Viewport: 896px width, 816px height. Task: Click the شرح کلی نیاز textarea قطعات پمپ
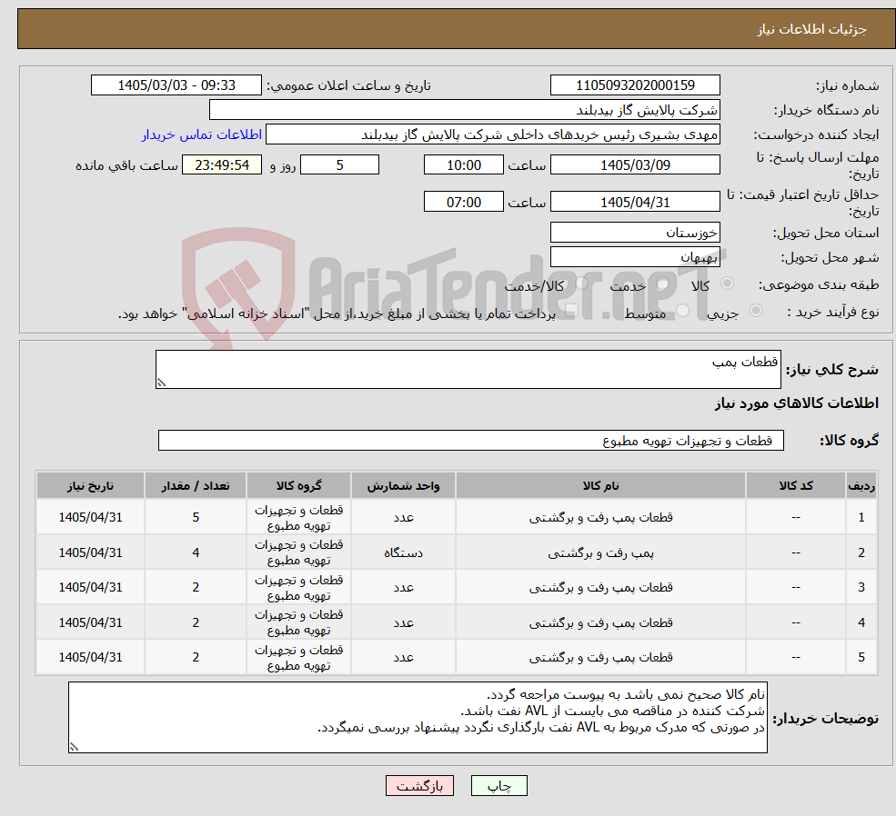[468, 369]
